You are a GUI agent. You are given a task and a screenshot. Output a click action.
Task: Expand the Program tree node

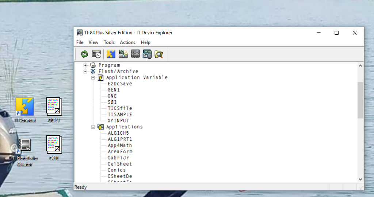click(x=85, y=65)
